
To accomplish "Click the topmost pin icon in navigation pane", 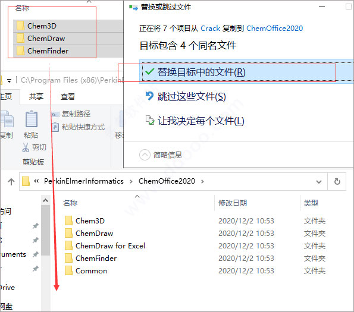I will [35, 226].
